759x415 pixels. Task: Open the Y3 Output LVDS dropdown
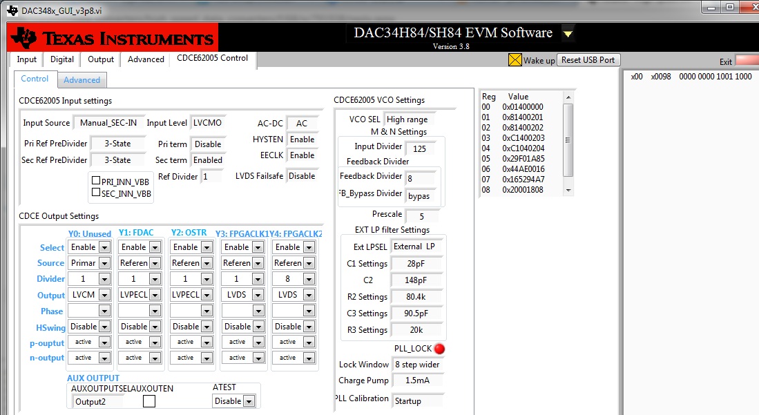(x=258, y=295)
